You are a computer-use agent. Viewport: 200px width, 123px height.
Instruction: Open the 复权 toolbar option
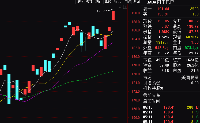(x=80, y=2)
